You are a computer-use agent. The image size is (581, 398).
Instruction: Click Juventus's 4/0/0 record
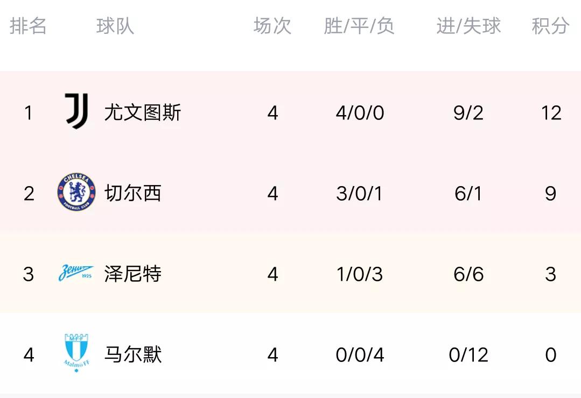[x=359, y=113]
